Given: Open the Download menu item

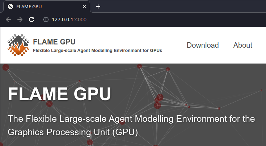Looking at the screenshot, I should [203, 45].
